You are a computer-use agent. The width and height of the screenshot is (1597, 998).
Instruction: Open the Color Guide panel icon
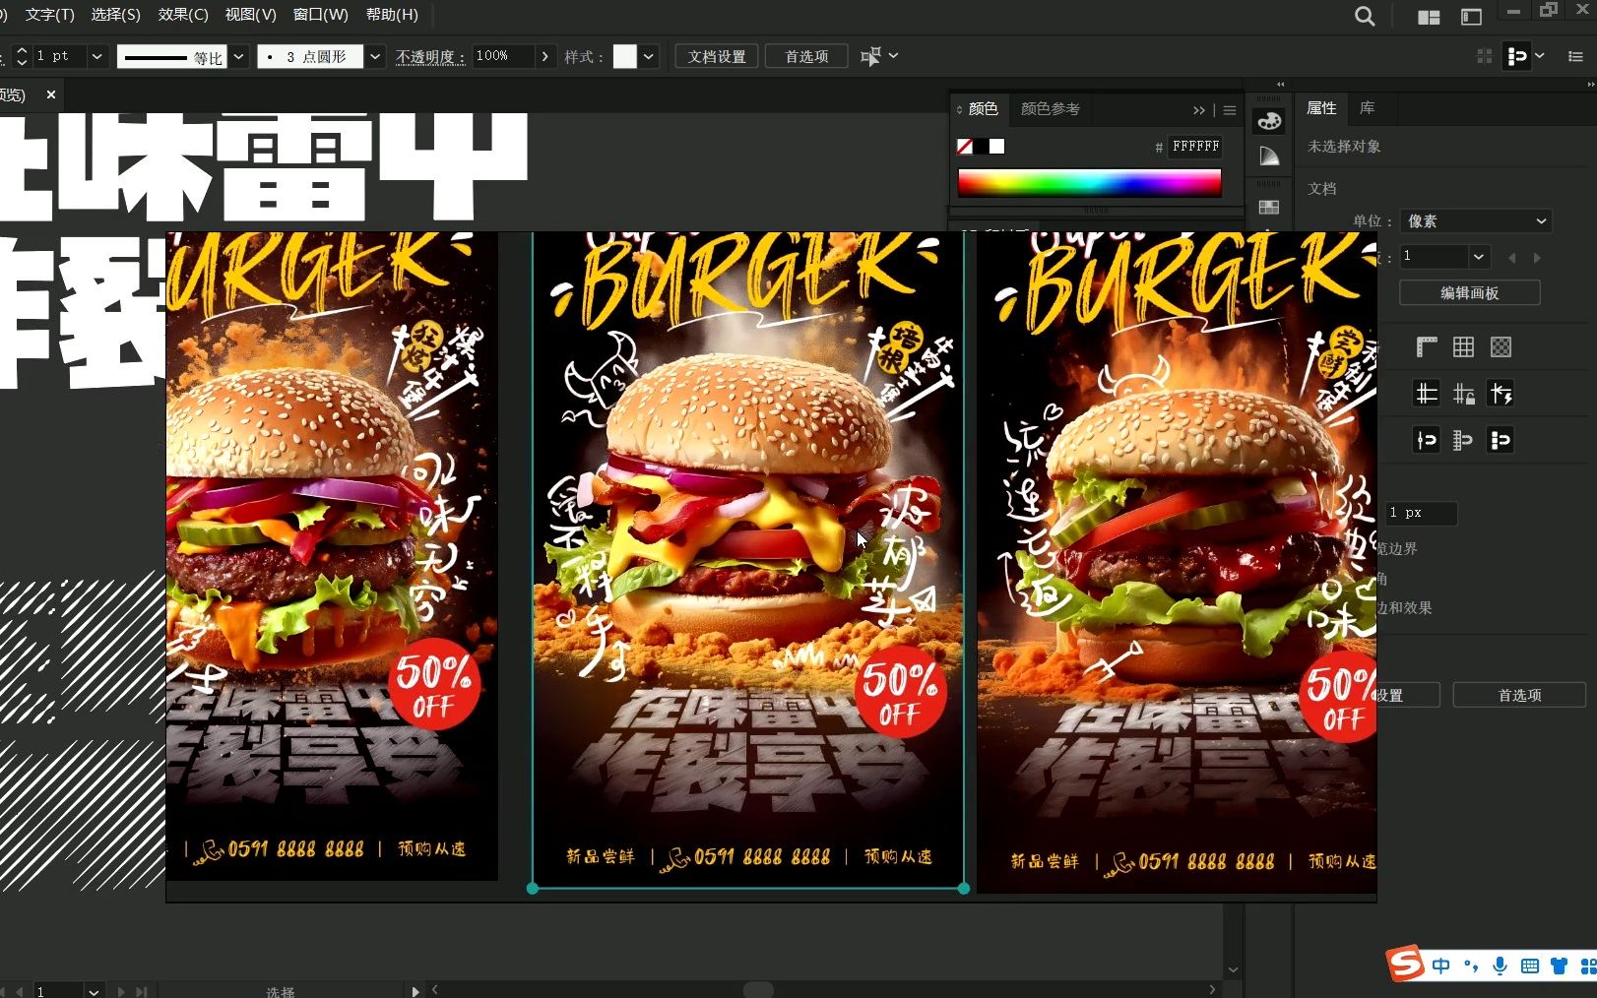pyautogui.click(x=1269, y=156)
